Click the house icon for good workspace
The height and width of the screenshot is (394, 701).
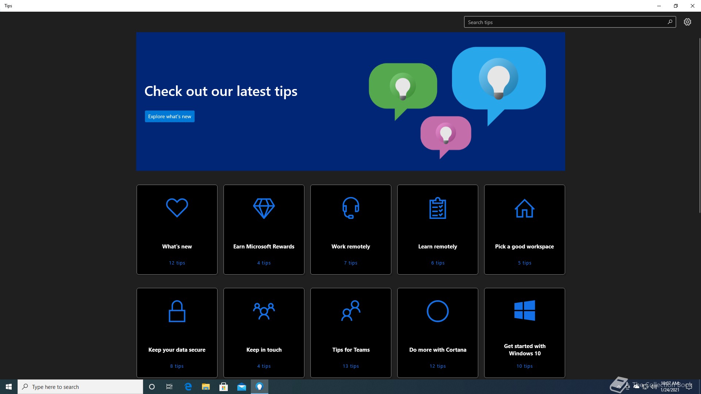click(x=524, y=208)
